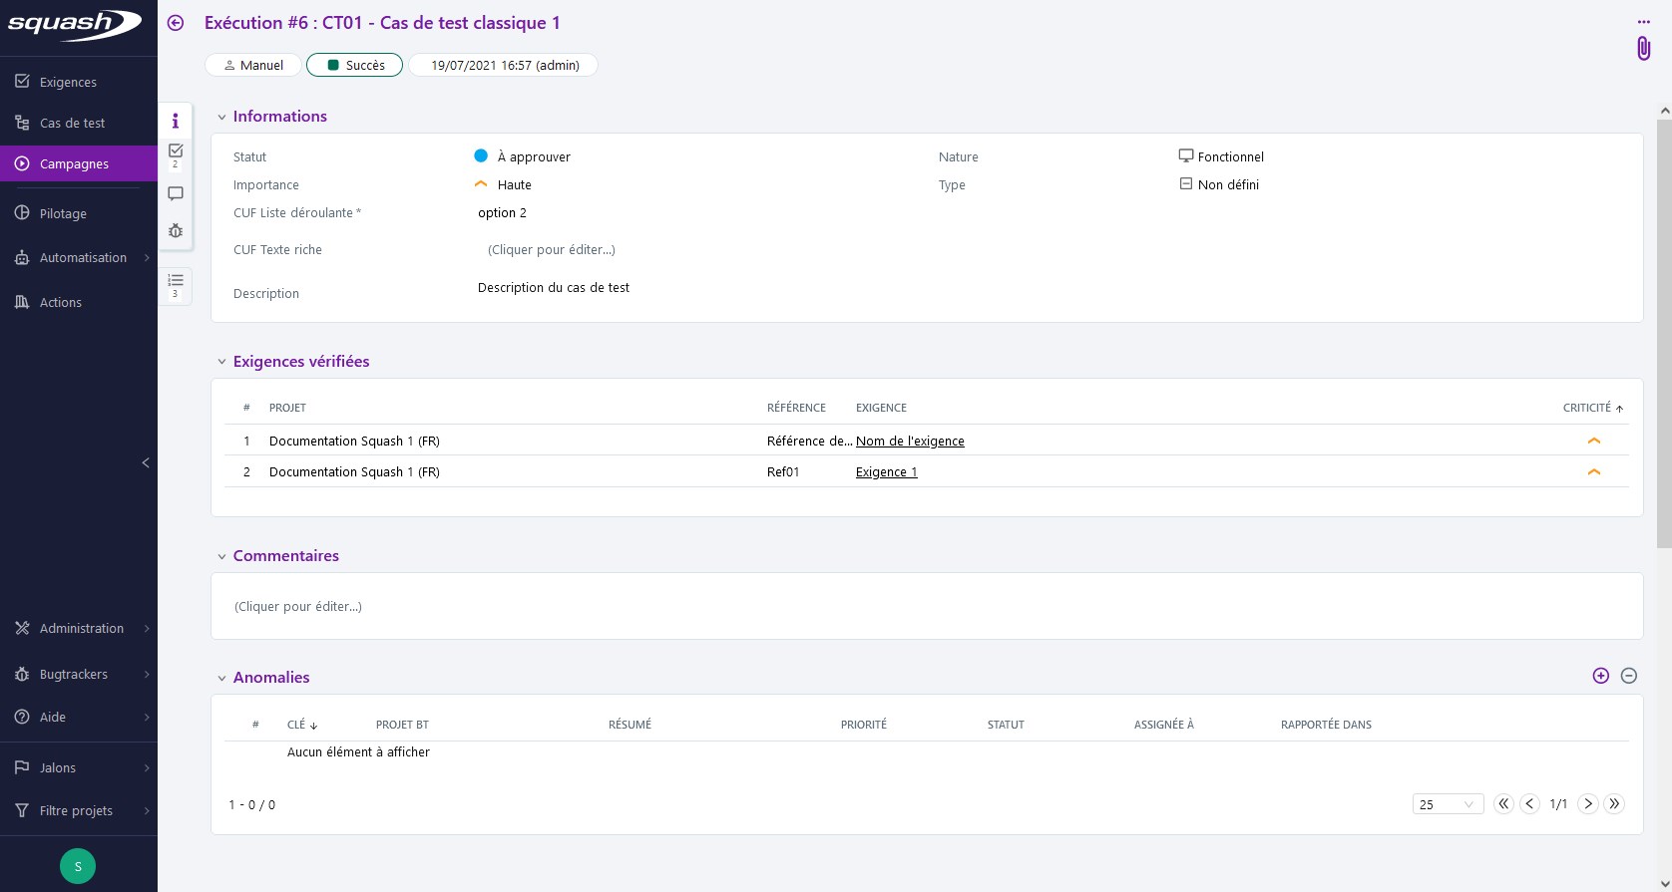Collapse the left navigation sidebar
This screenshot has width=1672, height=892.
(x=146, y=462)
